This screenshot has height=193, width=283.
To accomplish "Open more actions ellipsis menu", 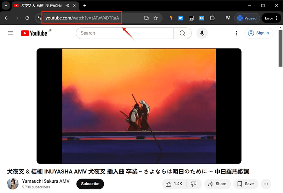I will tap(266, 184).
